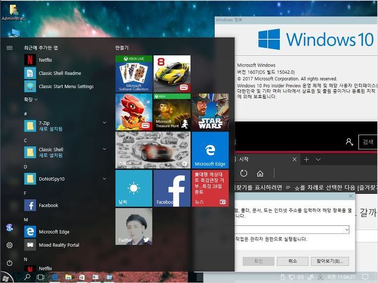
Task: Click 찾아보기(B)... in the Run dialog
Action: coord(330,261)
